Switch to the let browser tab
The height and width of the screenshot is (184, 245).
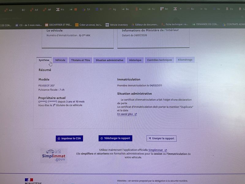click(x=164, y=9)
